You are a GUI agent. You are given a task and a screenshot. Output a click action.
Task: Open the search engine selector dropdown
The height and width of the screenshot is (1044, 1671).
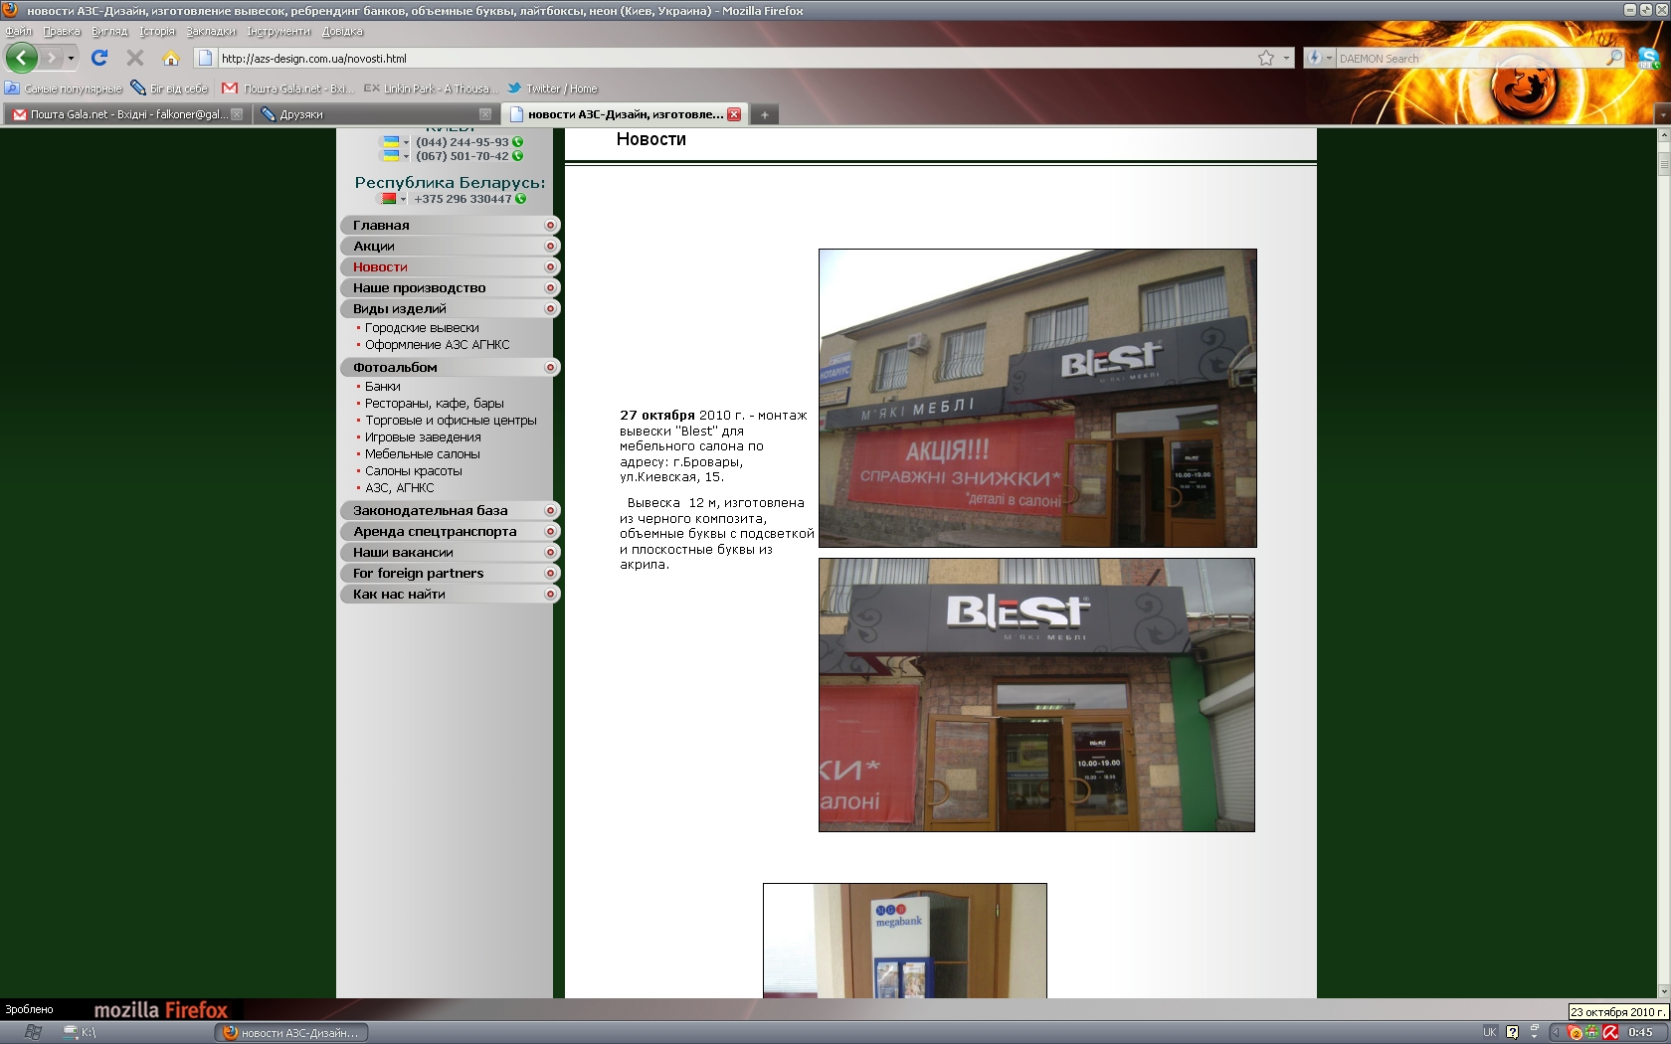[1329, 58]
